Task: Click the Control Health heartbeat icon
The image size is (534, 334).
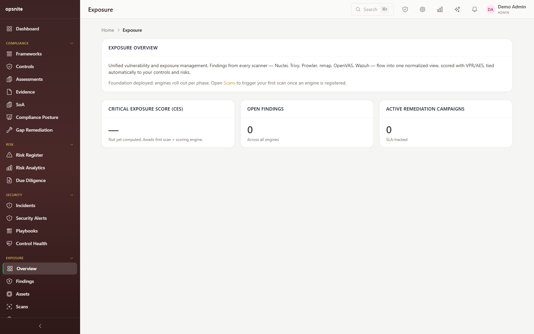Action: click(9, 243)
